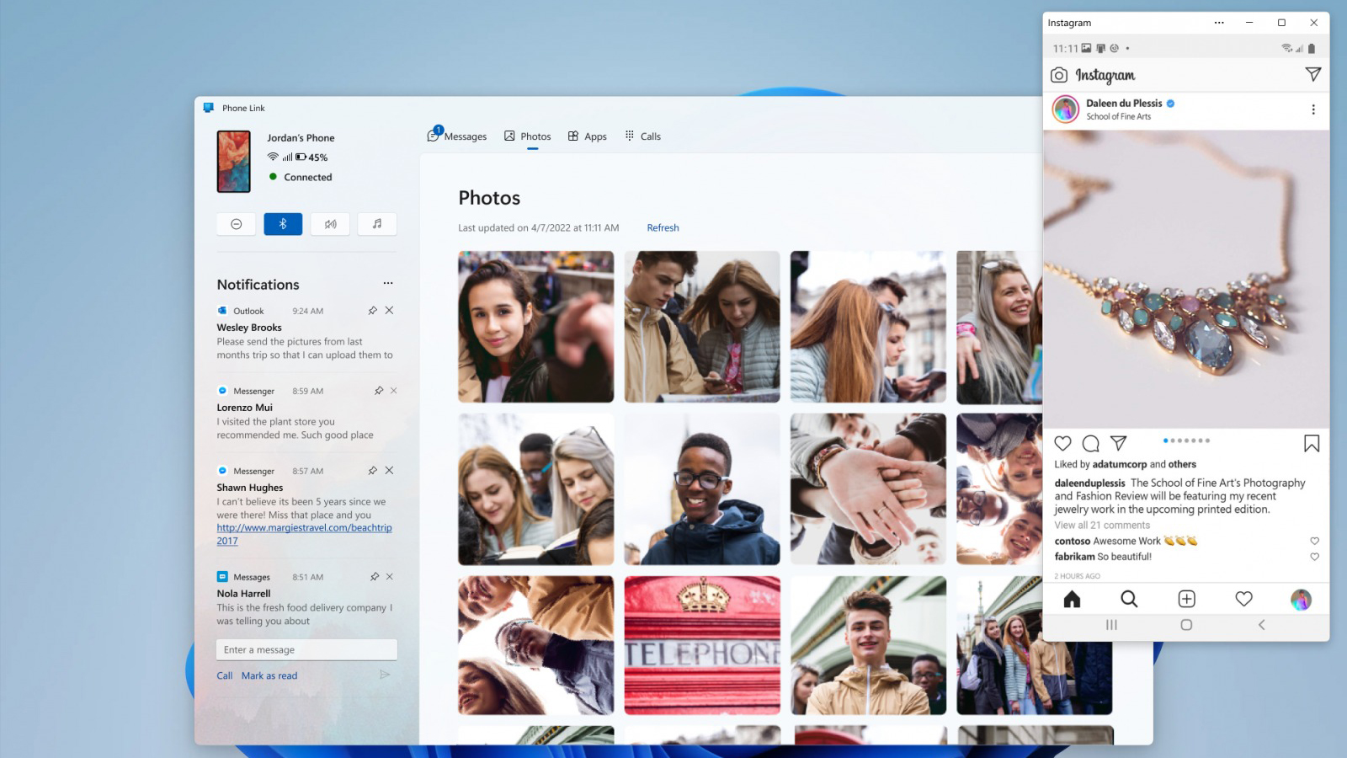This screenshot has height=758, width=1347.
Task: Expand post options for Daleen du Plessis
Action: coord(1312,109)
